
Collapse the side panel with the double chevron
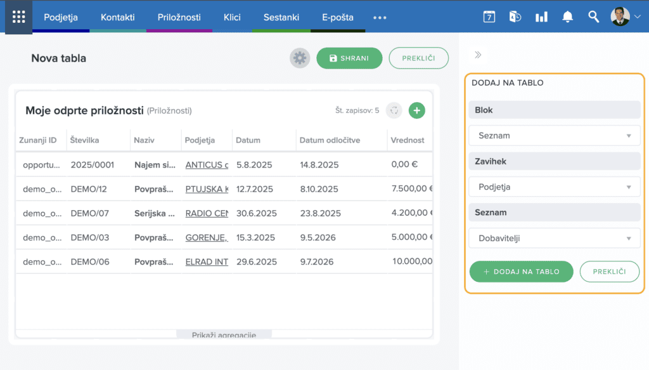coord(478,55)
